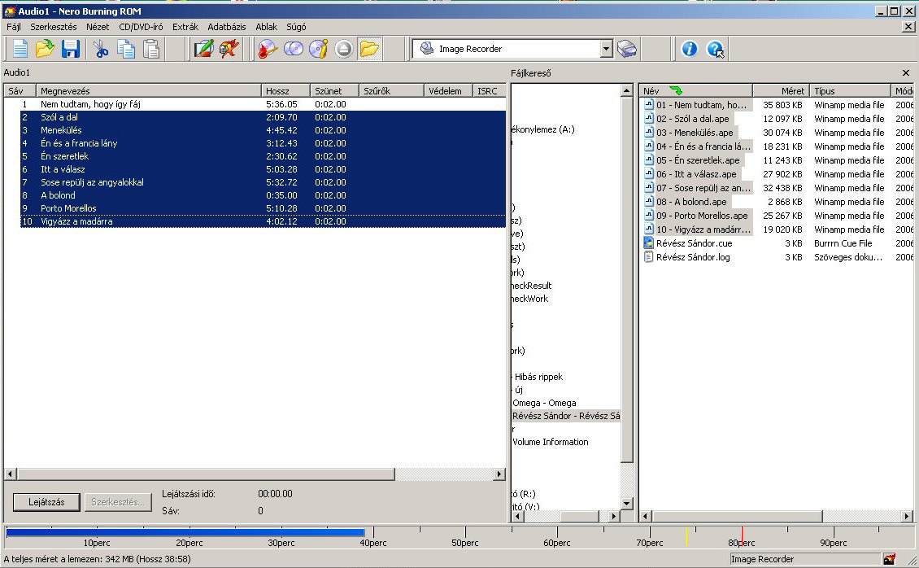919x568 pixels.
Task: Click the Cut scissors icon
Action: tap(101, 50)
